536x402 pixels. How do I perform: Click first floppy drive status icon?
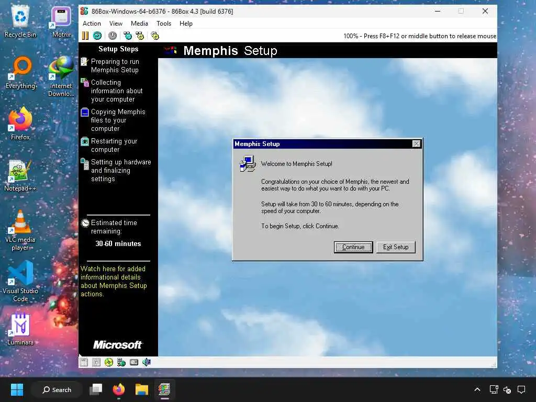pyautogui.click(x=84, y=362)
